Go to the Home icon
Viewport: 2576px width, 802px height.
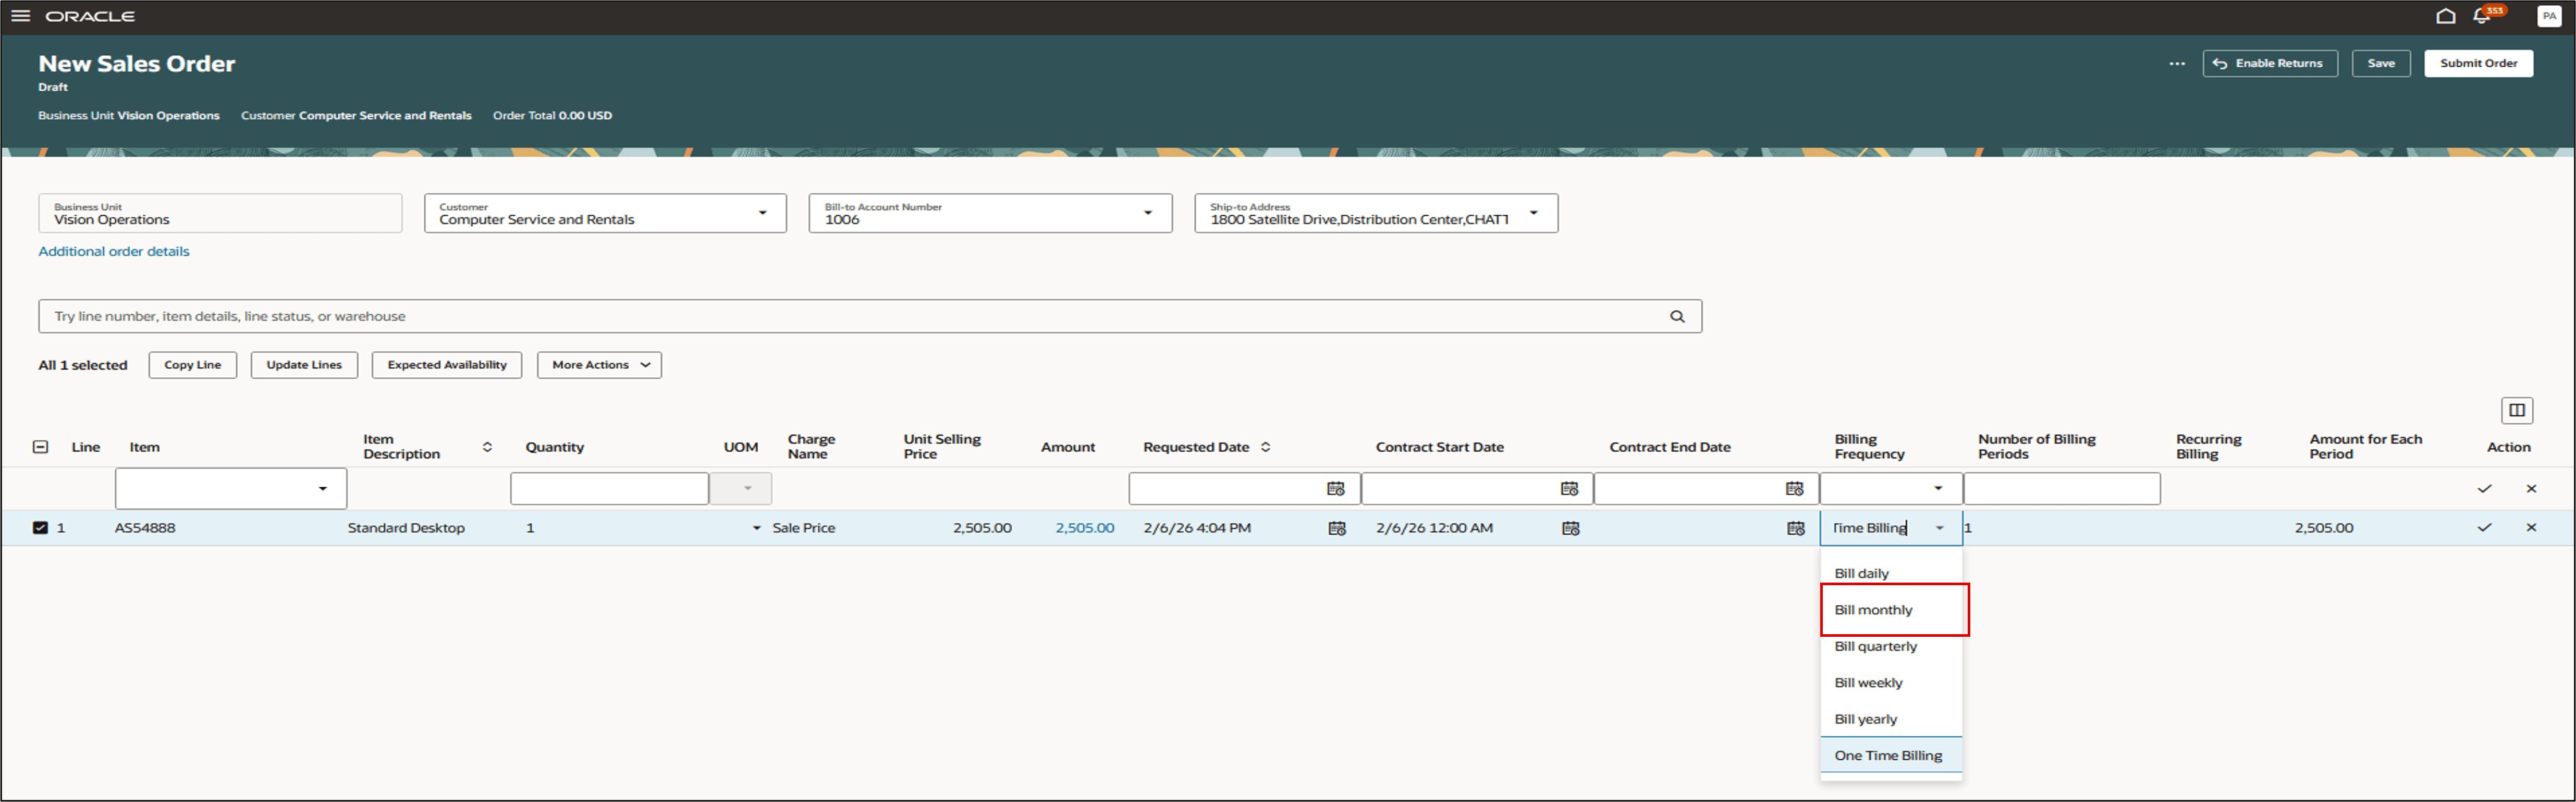(x=2445, y=16)
